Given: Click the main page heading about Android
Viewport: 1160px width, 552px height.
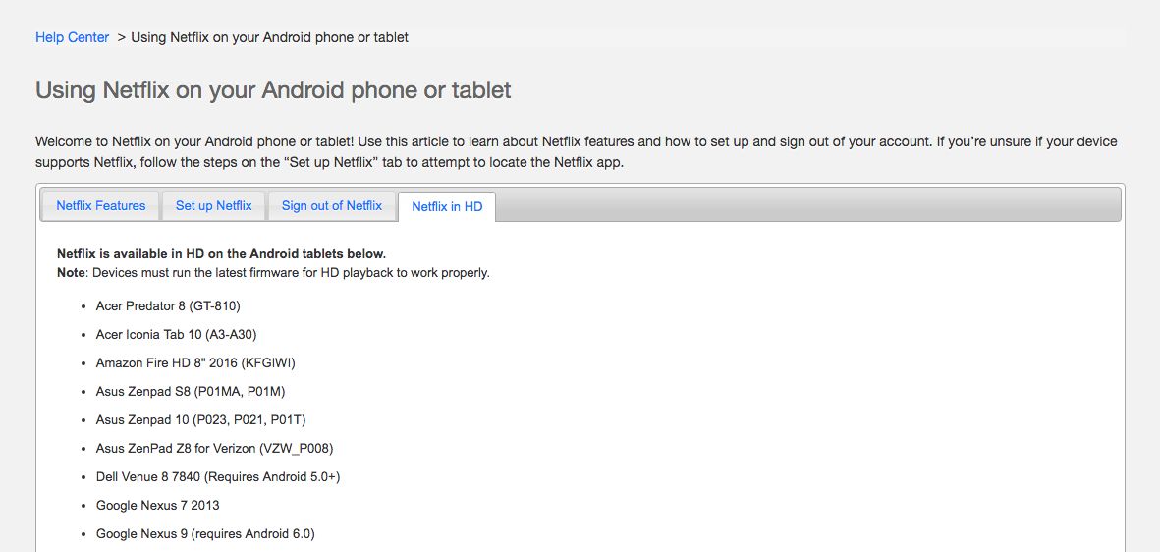Looking at the screenshot, I should pos(273,90).
